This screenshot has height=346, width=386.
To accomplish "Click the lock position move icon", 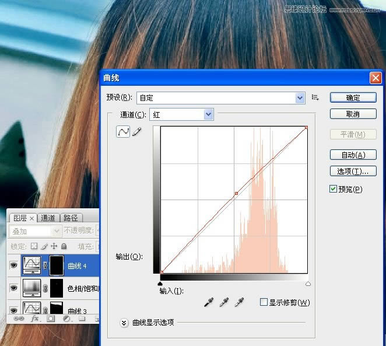I will pyautogui.click(x=54, y=246).
